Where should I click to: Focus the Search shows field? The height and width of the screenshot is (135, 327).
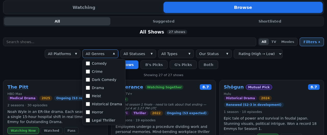[x=130, y=42]
